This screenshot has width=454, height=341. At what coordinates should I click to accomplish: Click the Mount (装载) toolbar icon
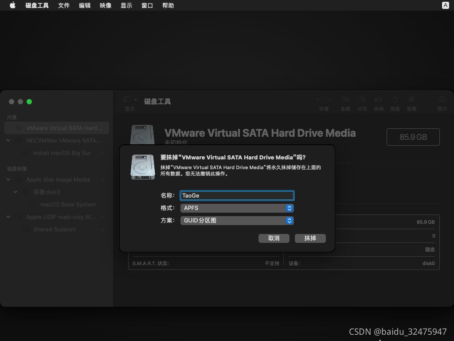(x=411, y=100)
